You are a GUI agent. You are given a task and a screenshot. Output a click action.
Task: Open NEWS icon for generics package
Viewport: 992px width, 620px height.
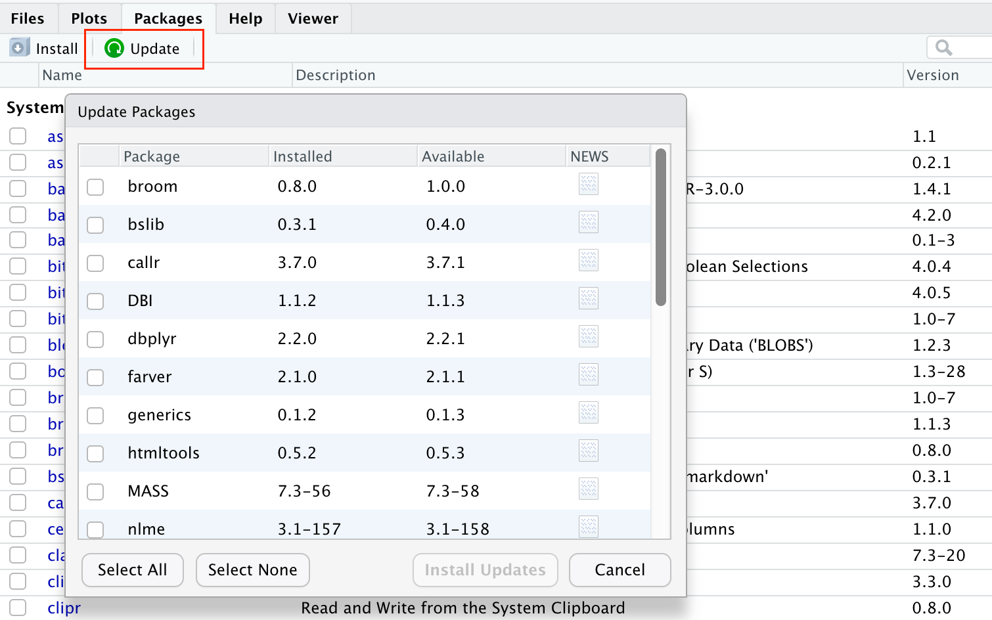coord(589,413)
